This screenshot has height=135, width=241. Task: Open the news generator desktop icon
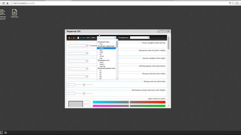coord(2,14)
